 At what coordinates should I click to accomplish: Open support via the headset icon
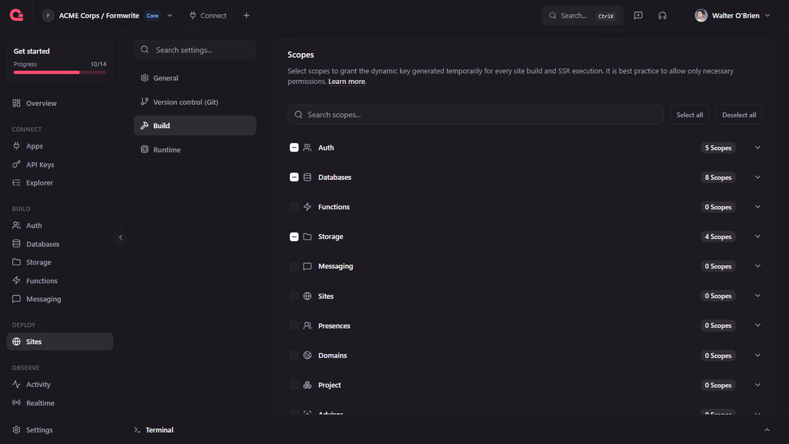click(x=662, y=15)
